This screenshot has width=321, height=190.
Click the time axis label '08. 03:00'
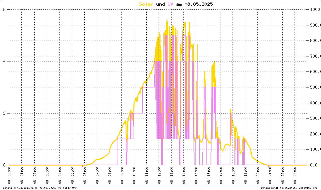point(47,175)
